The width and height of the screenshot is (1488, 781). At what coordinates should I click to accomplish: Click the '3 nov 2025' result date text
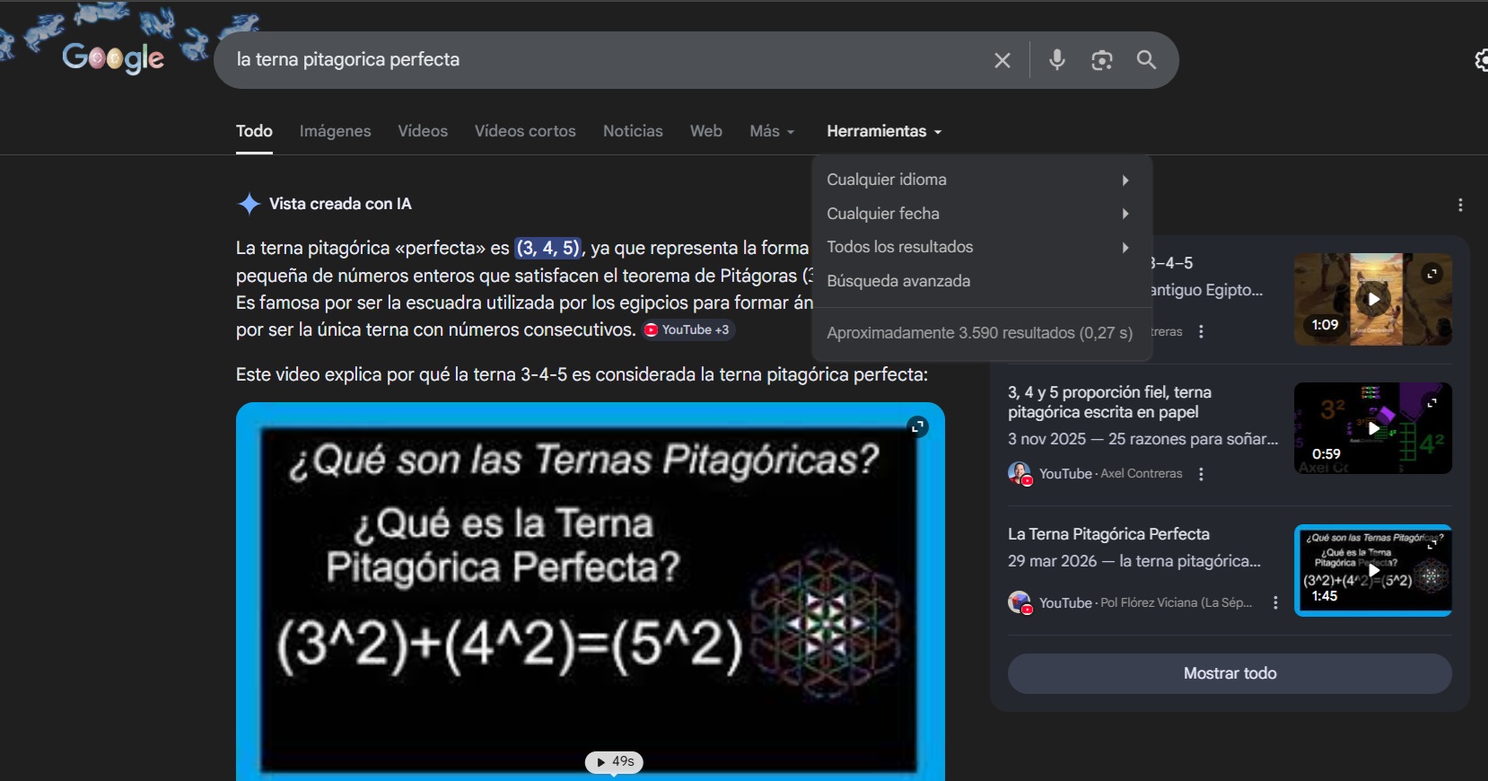tap(1046, 439)
